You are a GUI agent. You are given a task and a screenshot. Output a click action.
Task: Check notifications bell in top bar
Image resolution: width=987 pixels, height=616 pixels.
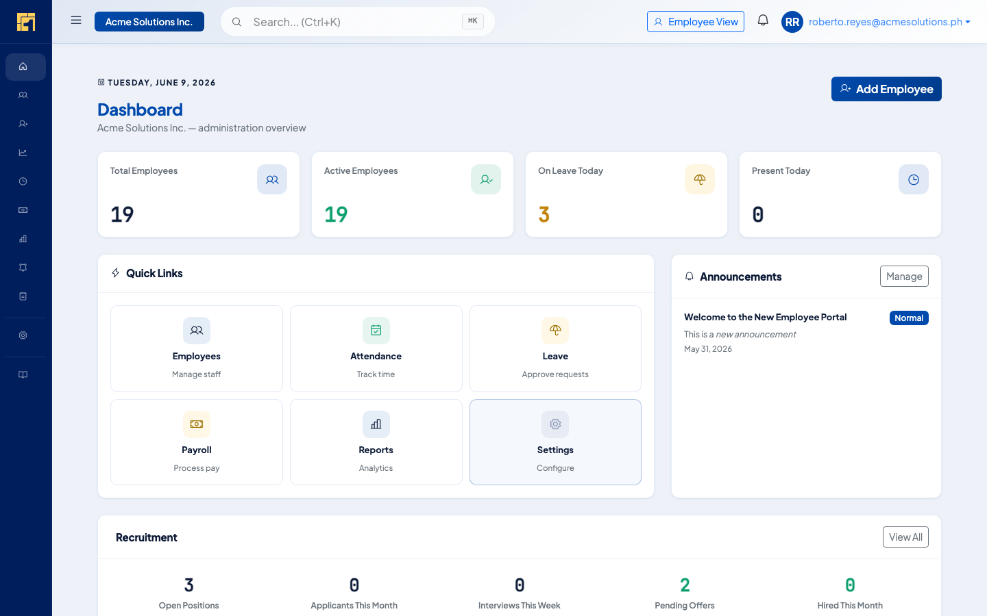[763, 21]
